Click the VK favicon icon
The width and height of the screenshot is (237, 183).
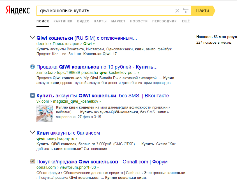pyautogui.click(x=33, y=95)
